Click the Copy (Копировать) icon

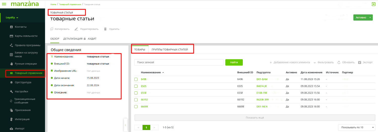(x=52, y=29)
